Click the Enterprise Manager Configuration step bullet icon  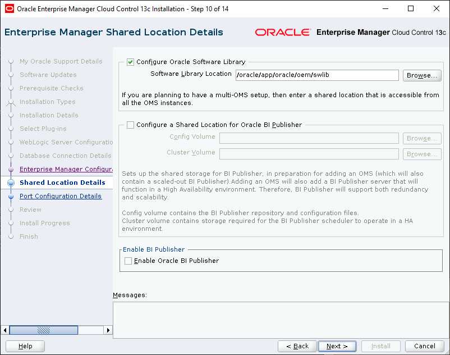[x=11, y=170]
